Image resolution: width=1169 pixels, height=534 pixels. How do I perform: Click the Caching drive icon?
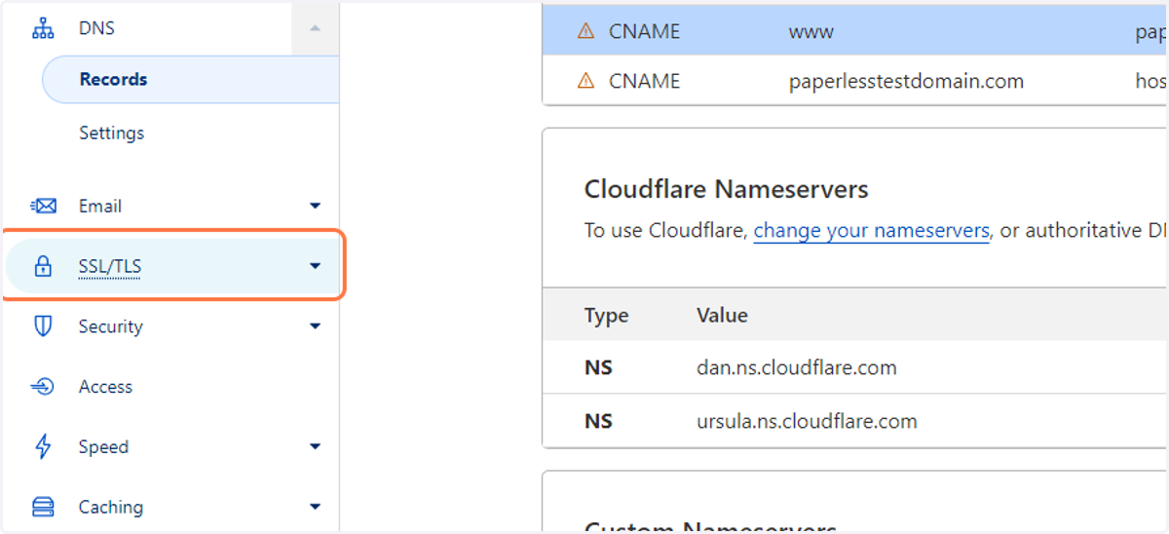[x=43, y=507]
